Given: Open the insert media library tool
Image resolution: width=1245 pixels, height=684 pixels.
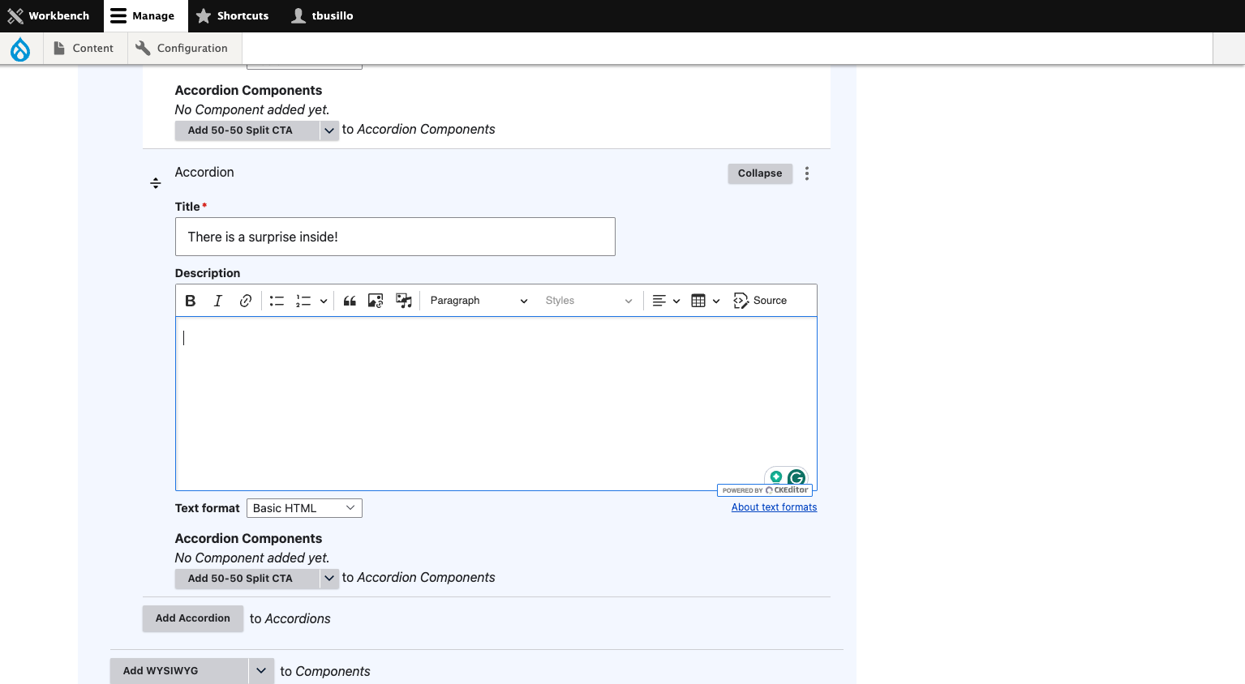Looking at the screenshot, I should (403, 301).
